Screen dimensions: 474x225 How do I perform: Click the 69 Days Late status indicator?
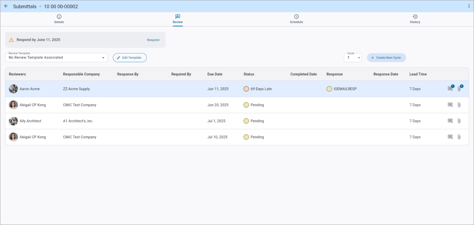pyautogui.click(x=246, y=89)
